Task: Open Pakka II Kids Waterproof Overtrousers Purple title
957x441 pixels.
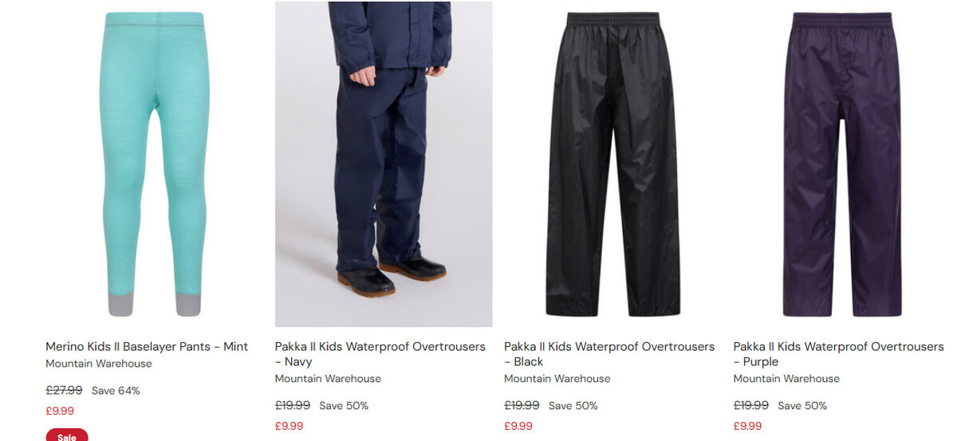Action: point(839,354)
